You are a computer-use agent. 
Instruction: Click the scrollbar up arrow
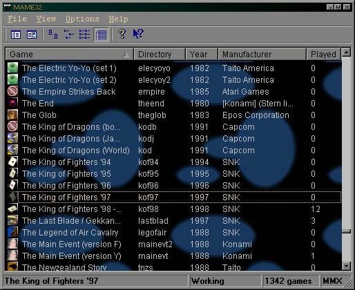coord(346,52)
